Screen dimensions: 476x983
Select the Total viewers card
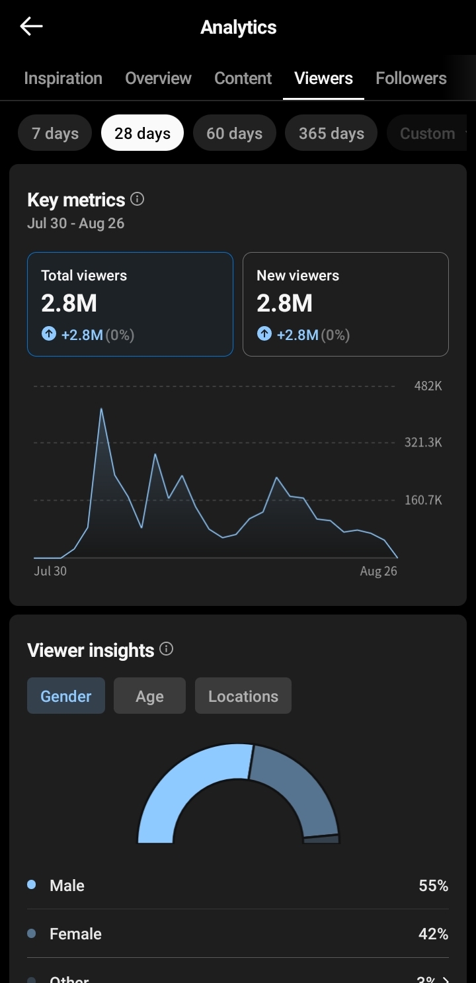[130, 304]
